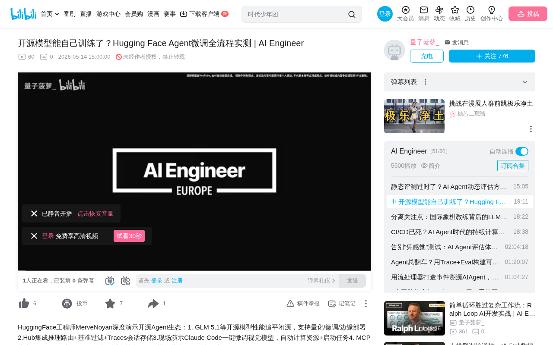This screenshot has height=345, width=553.
Task: Open the Ralph Loop video thumbnail
Action: [414, 318]
